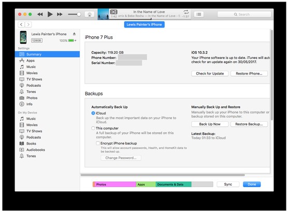Click the iPhone device thumbnail icon
Image resolution: width=288 pixels, height=212 pixels.
(x=23, y=37)
